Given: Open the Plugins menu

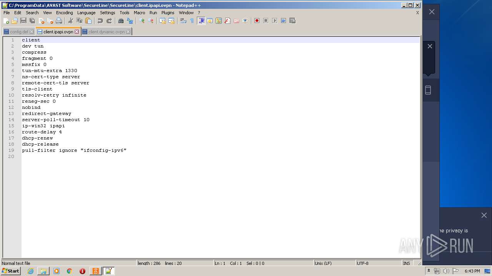Looking at the screenshot, I should [x=168, y=13].
